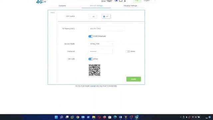The width and height of the screenshot is (213, 120).
Task: Click the red sync tray icon
Action: click(189, 117)
